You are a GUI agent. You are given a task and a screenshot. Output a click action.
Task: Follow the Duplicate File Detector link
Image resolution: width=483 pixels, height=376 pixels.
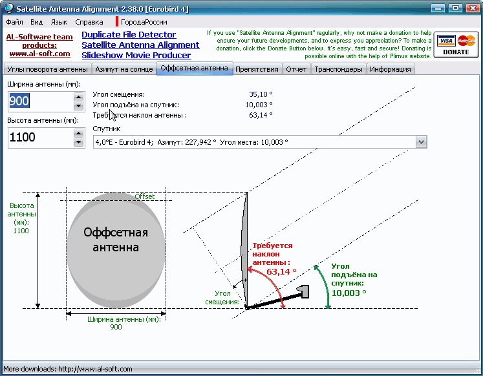click(x=129, y=34)
